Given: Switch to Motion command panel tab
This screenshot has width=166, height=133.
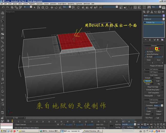Looking at the screenshot, I should pos(155,12).
